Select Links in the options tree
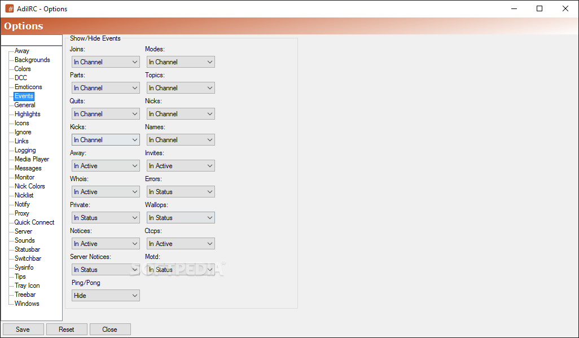This screenshot has width=579, height=338. click(21, 141)
